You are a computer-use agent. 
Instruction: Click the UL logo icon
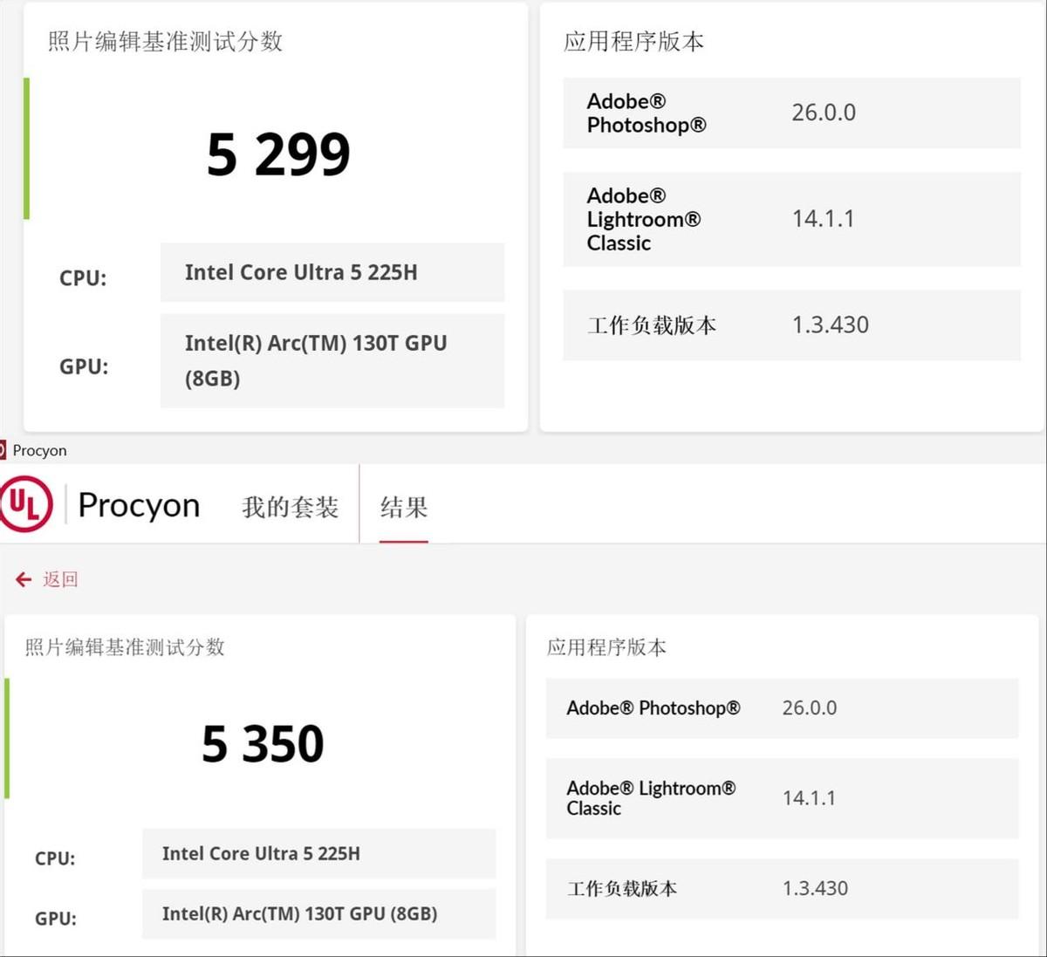[x=26, y=504]
